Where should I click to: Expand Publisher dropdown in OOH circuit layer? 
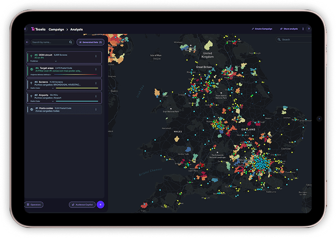pyautogui.click(x=55, y=62)
